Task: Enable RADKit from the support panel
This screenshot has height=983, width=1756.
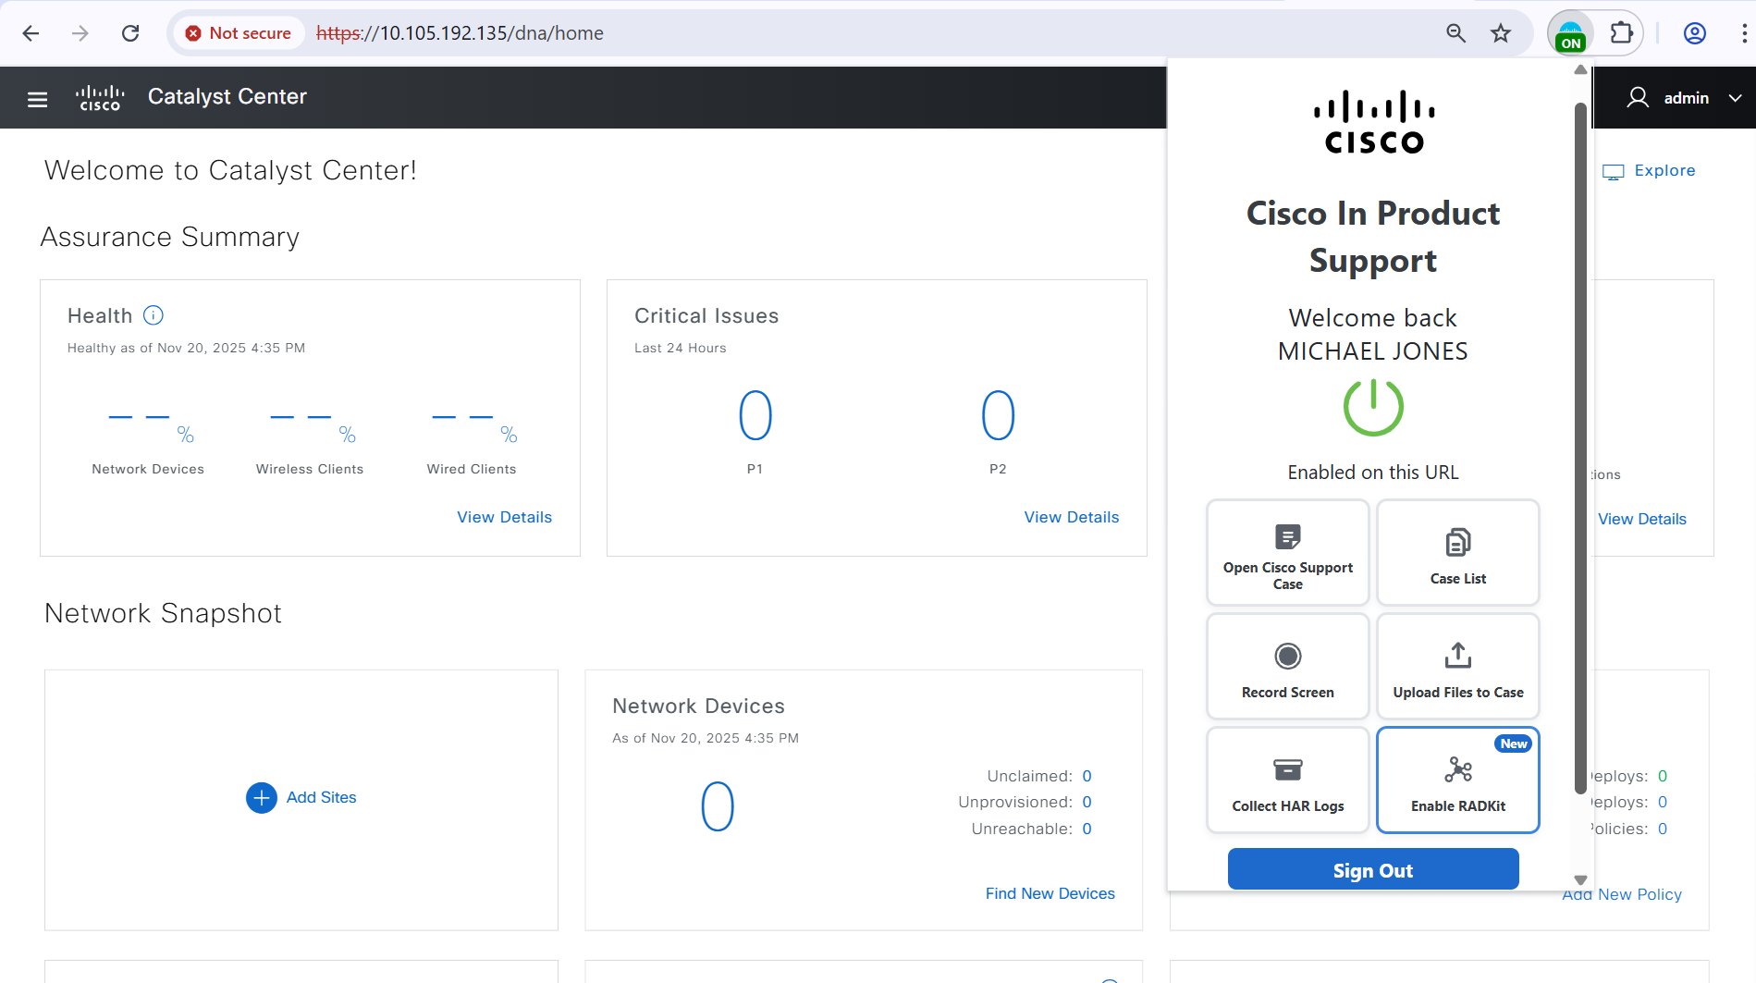Action: 1457,780
